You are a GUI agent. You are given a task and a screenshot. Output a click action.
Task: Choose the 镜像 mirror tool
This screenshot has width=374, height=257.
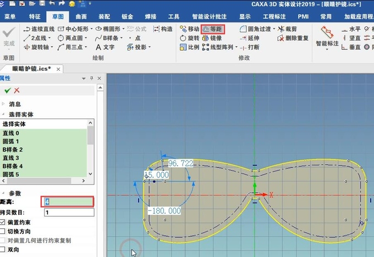pos(212,38)
